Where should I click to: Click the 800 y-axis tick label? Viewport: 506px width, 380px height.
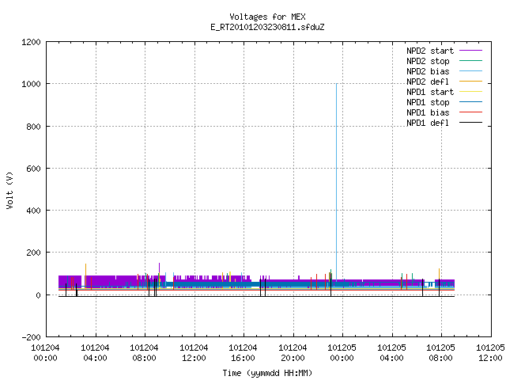33,127
